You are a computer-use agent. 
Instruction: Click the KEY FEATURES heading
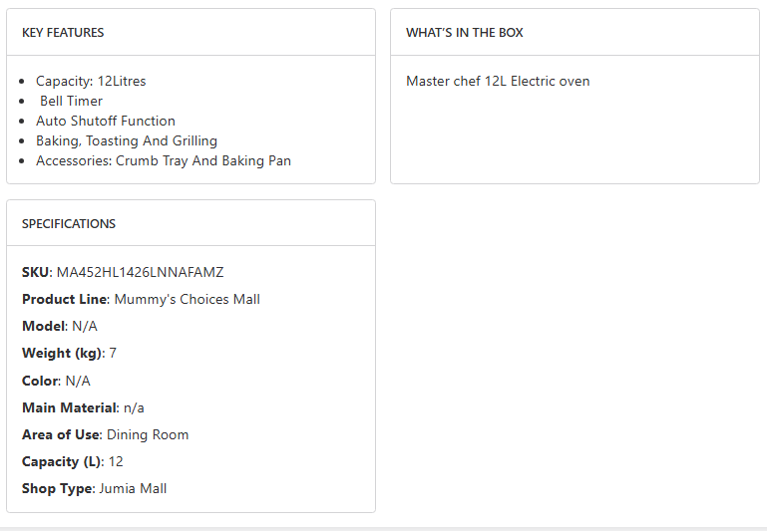(63, 33)
